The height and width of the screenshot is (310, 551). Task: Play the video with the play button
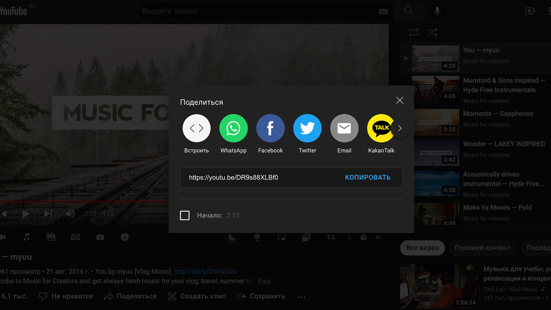point(26,214)
